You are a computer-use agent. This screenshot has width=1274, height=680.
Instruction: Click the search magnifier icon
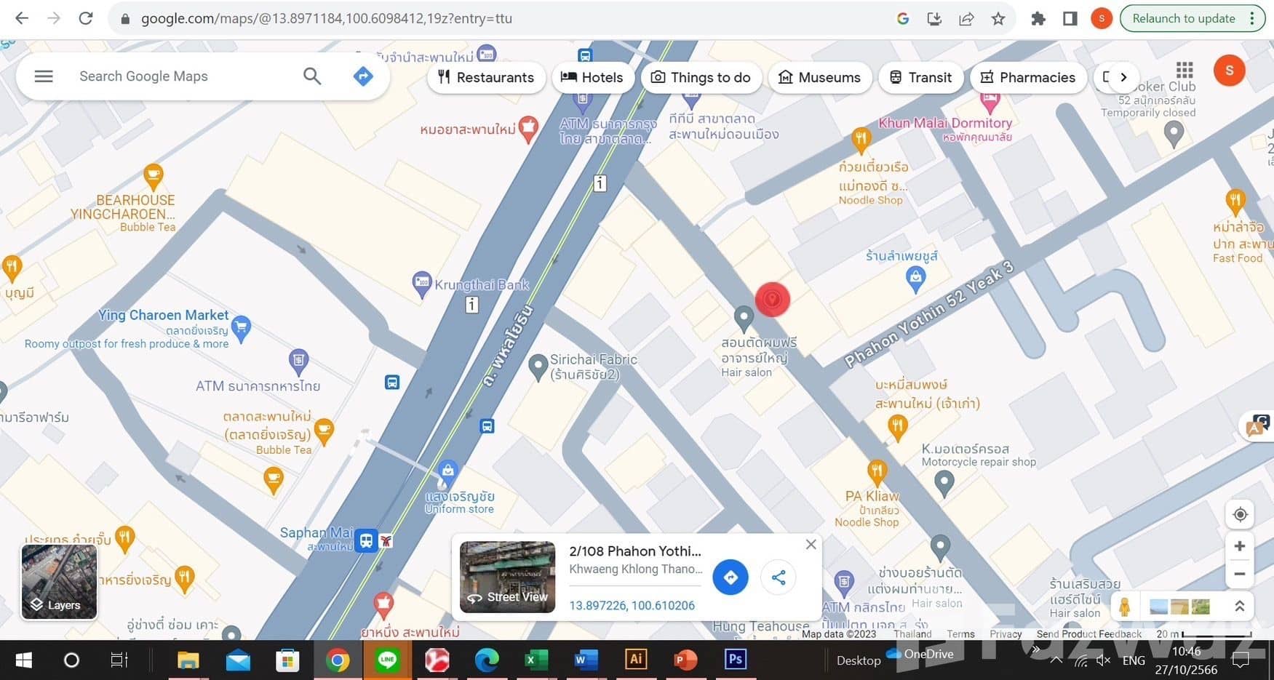312,76
